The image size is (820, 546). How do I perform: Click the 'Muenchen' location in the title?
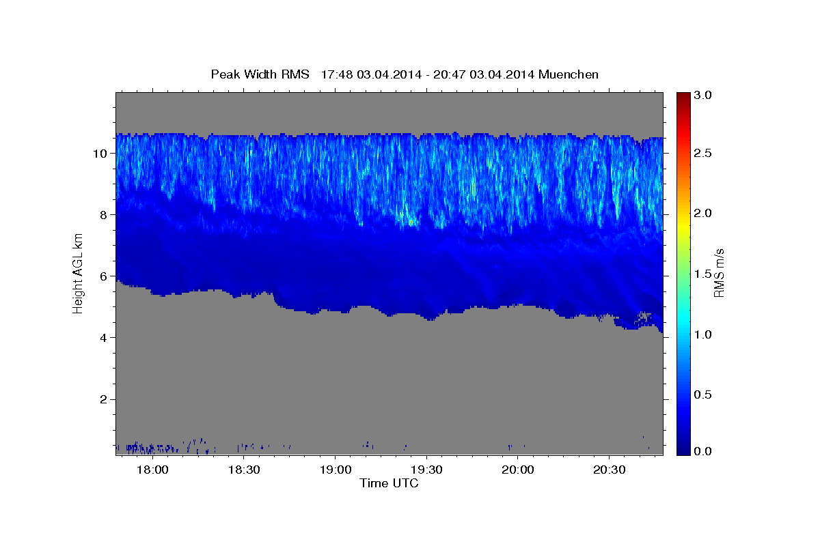click(x=569, y=74)
